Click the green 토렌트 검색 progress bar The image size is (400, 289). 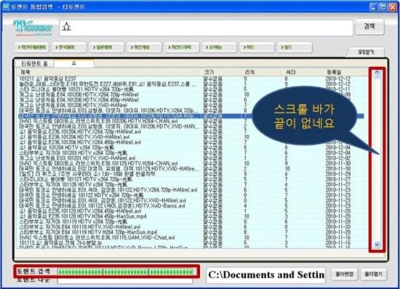(125, 272)
